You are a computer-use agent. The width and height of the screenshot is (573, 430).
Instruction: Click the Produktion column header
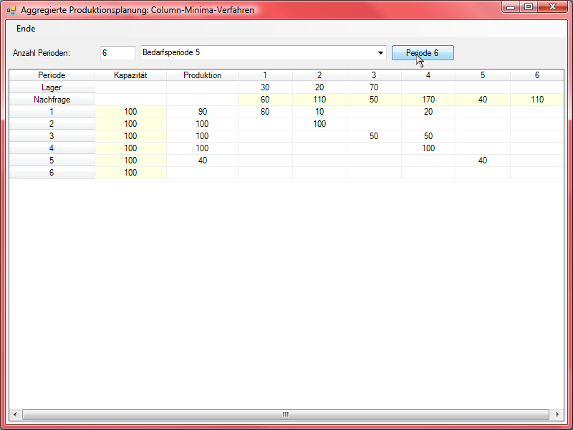[202, 75]
